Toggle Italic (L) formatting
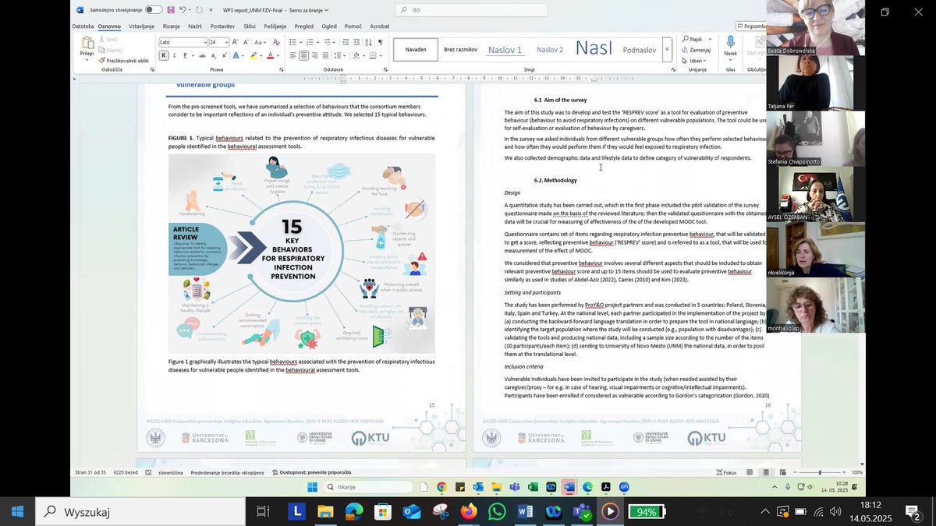This screenshot has width=936, height=526. tap(175, 55)
